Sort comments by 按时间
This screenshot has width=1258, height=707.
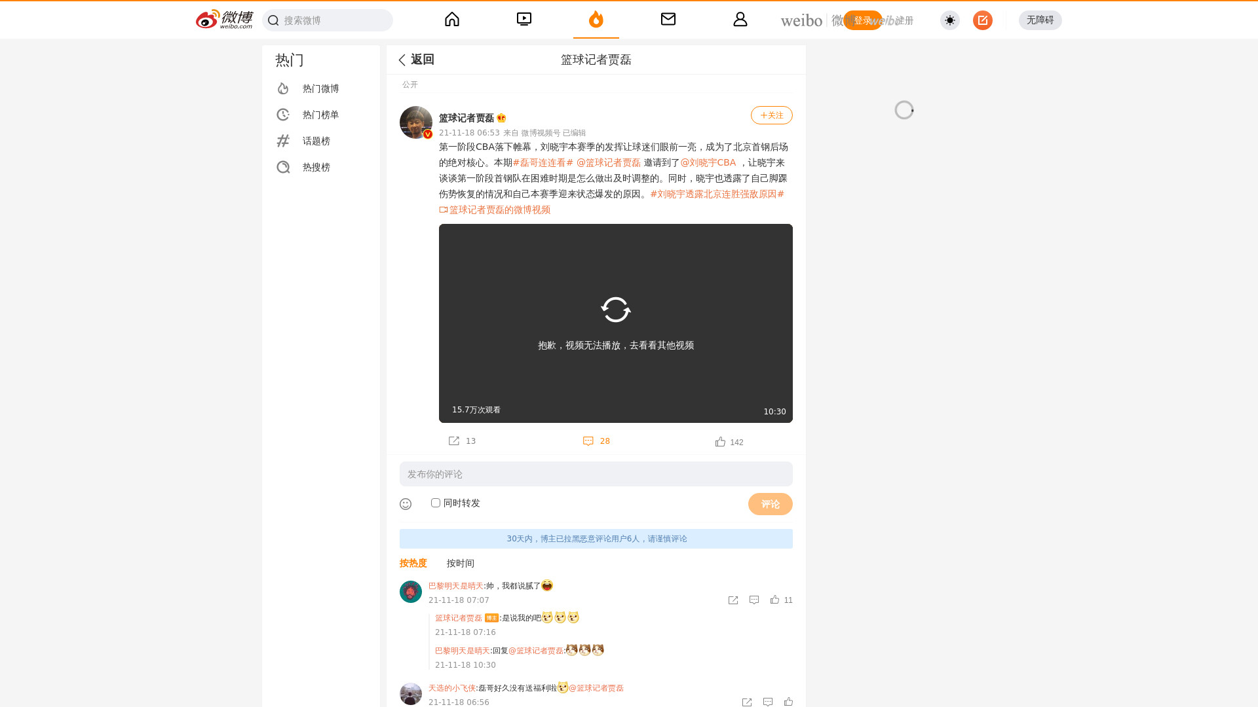(x=461, y=563)
